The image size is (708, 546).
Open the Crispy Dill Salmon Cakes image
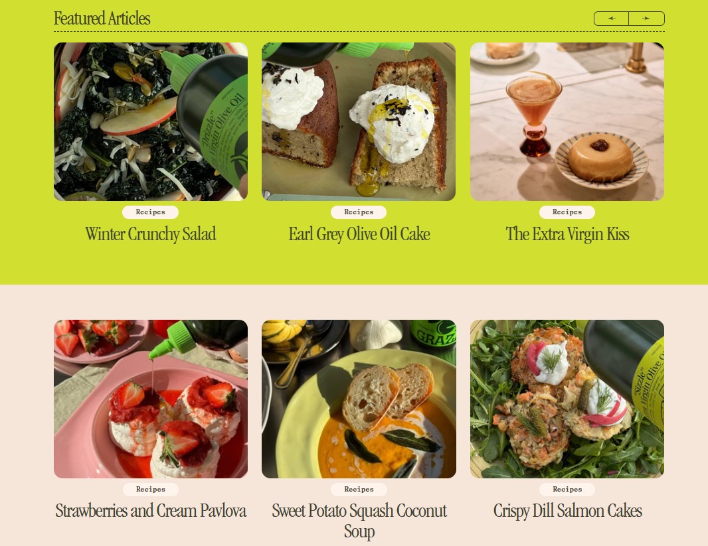coord(567,399)
